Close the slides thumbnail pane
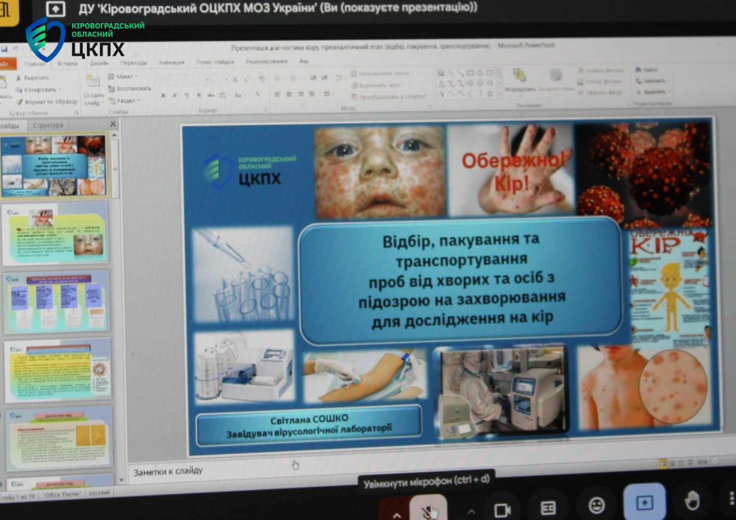This screenshot has width=736, height=520. (x=113, y=124)
